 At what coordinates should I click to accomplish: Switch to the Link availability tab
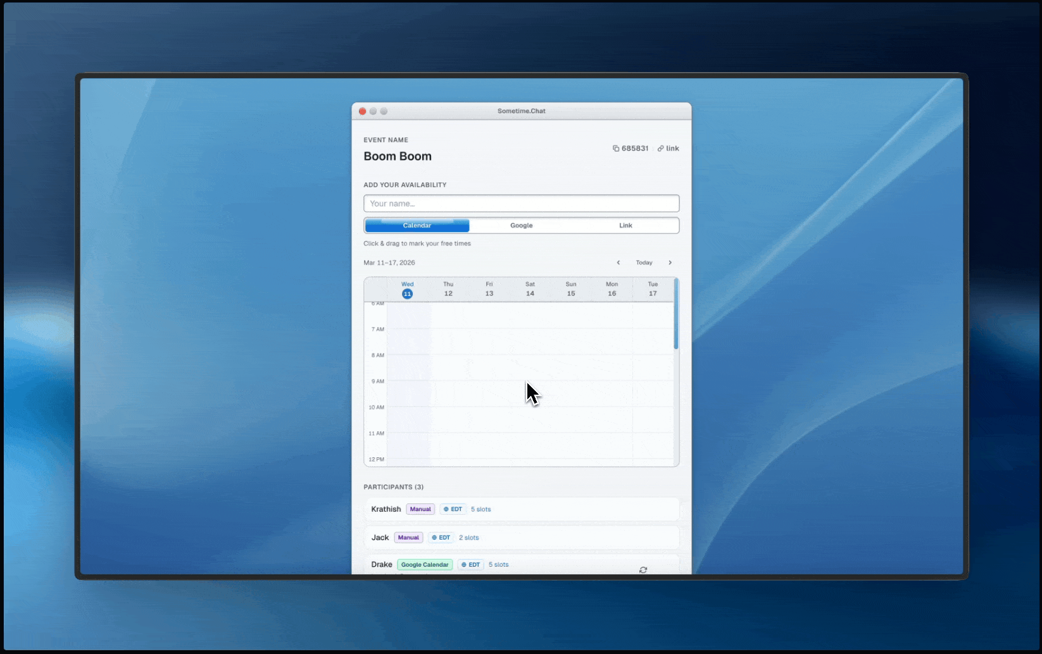coord(625,225)
